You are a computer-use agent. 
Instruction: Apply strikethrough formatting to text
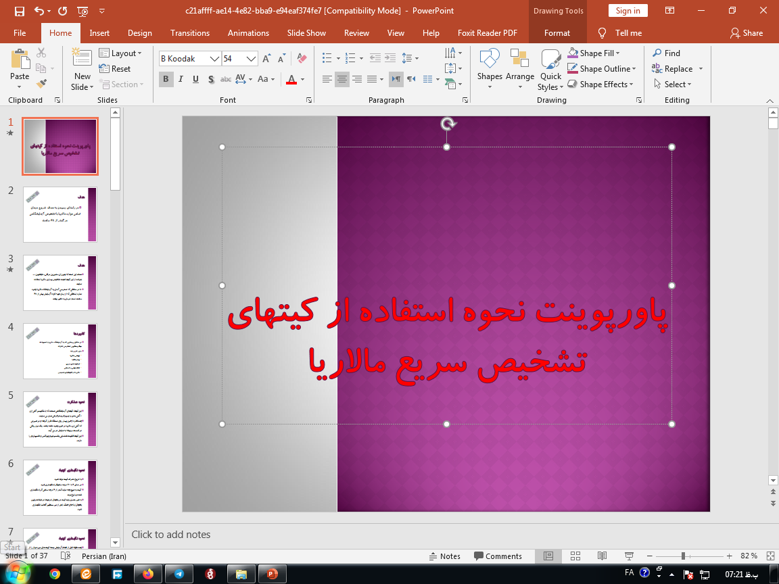tap(225, 79)
